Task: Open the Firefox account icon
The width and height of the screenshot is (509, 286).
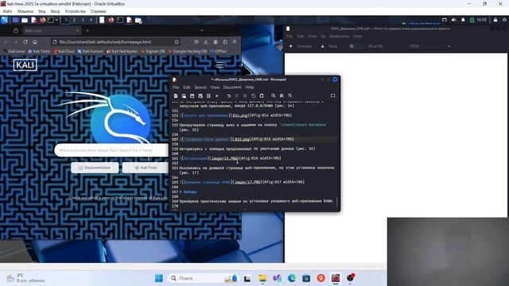Action: 216,42
